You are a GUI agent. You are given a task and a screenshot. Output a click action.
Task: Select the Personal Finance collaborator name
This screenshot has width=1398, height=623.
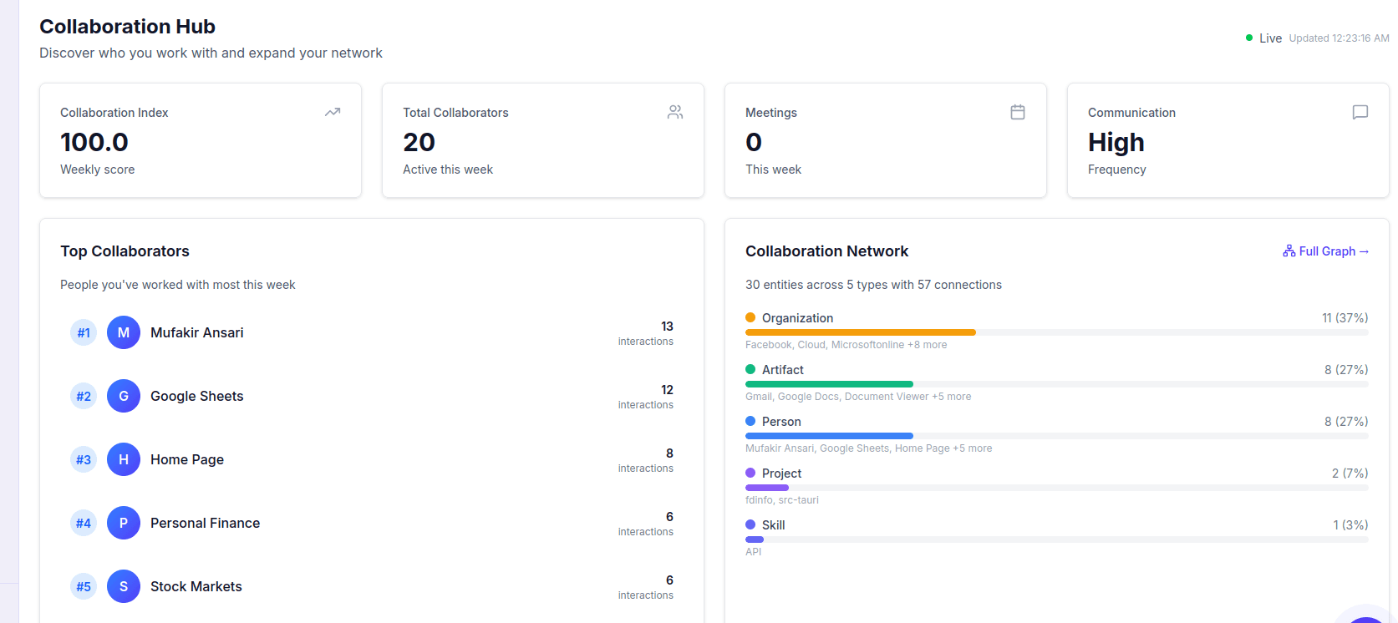pyautogui.click(x=206, y=523)
